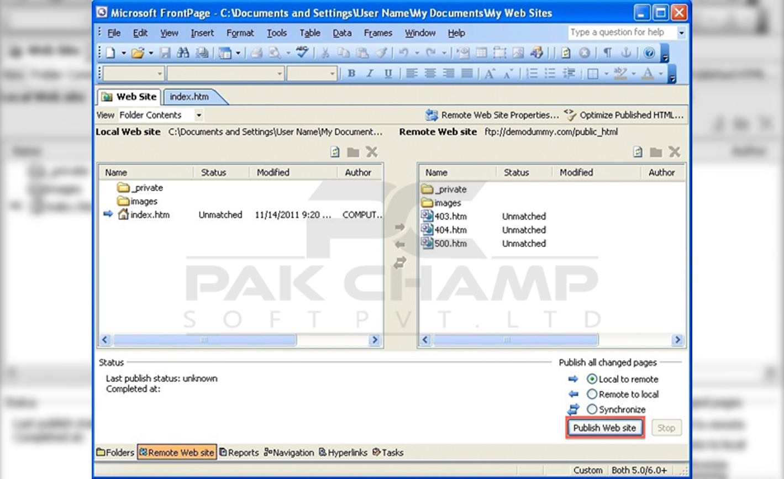Toggle Align Right

tap(449, 73)
